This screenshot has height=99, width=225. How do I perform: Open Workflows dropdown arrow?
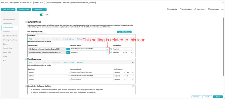coord(45,10)
